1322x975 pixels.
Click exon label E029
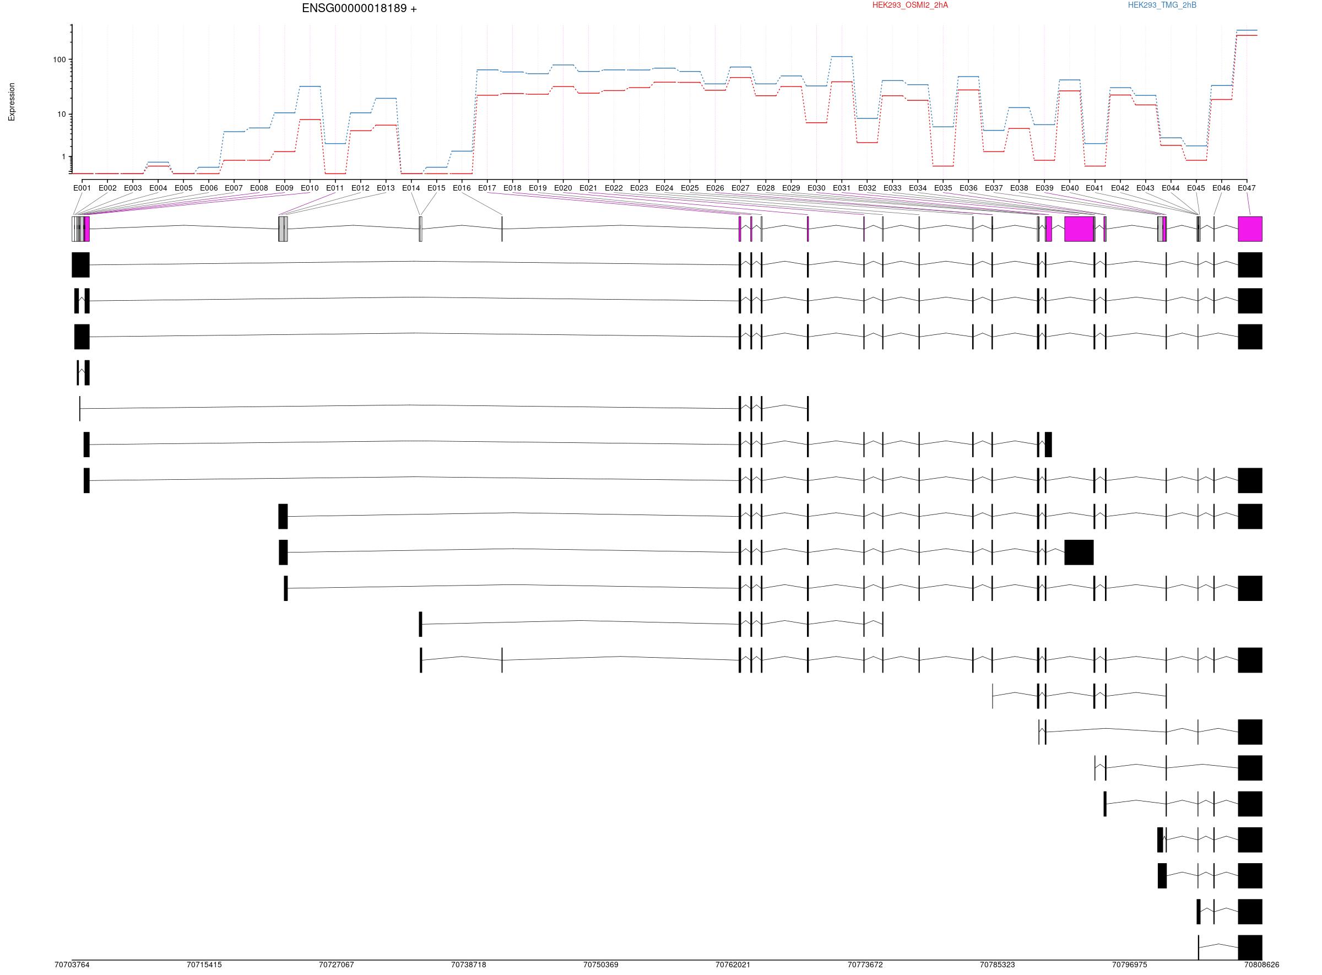[792, 188]
